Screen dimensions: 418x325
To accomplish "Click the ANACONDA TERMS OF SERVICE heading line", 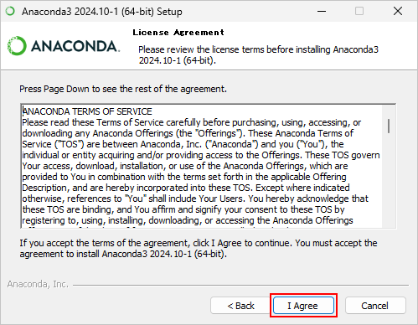I will point(87,111).
